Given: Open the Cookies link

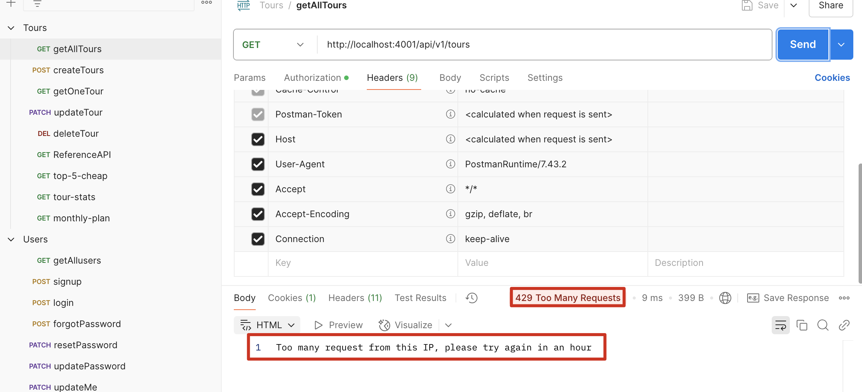Looking at the screenshot, I should point(832,78).
